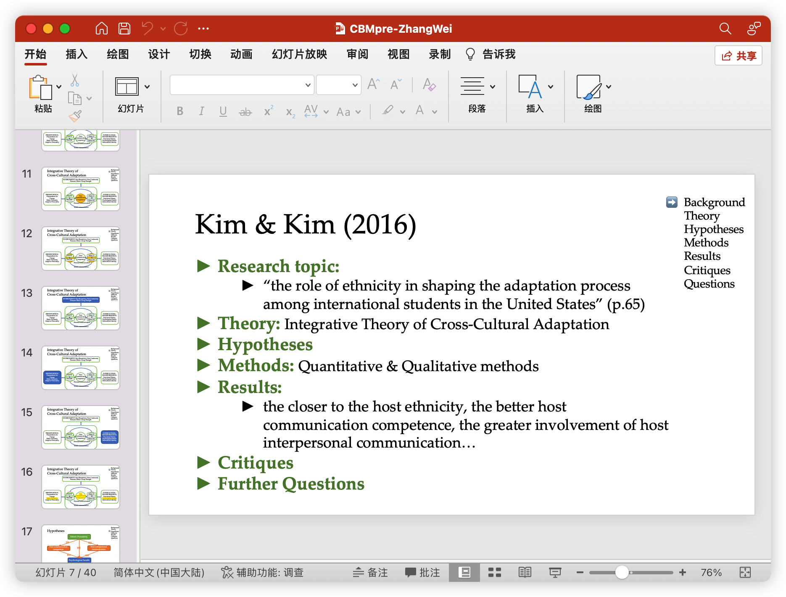Screen dimensions: 786x597
Task: Switch to the 设计 ribbon tab
Action: point(159,54)
